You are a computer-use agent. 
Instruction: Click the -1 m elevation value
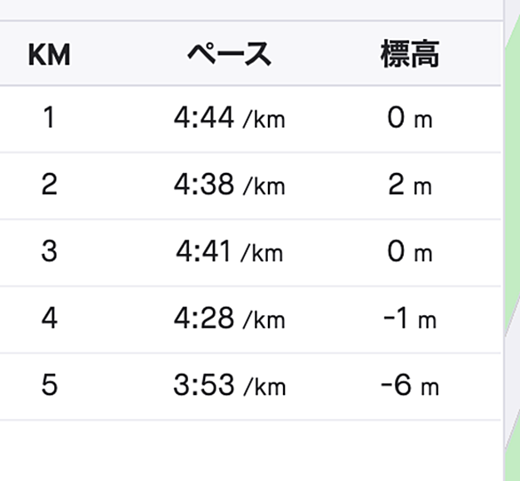[x=410, y=319]
